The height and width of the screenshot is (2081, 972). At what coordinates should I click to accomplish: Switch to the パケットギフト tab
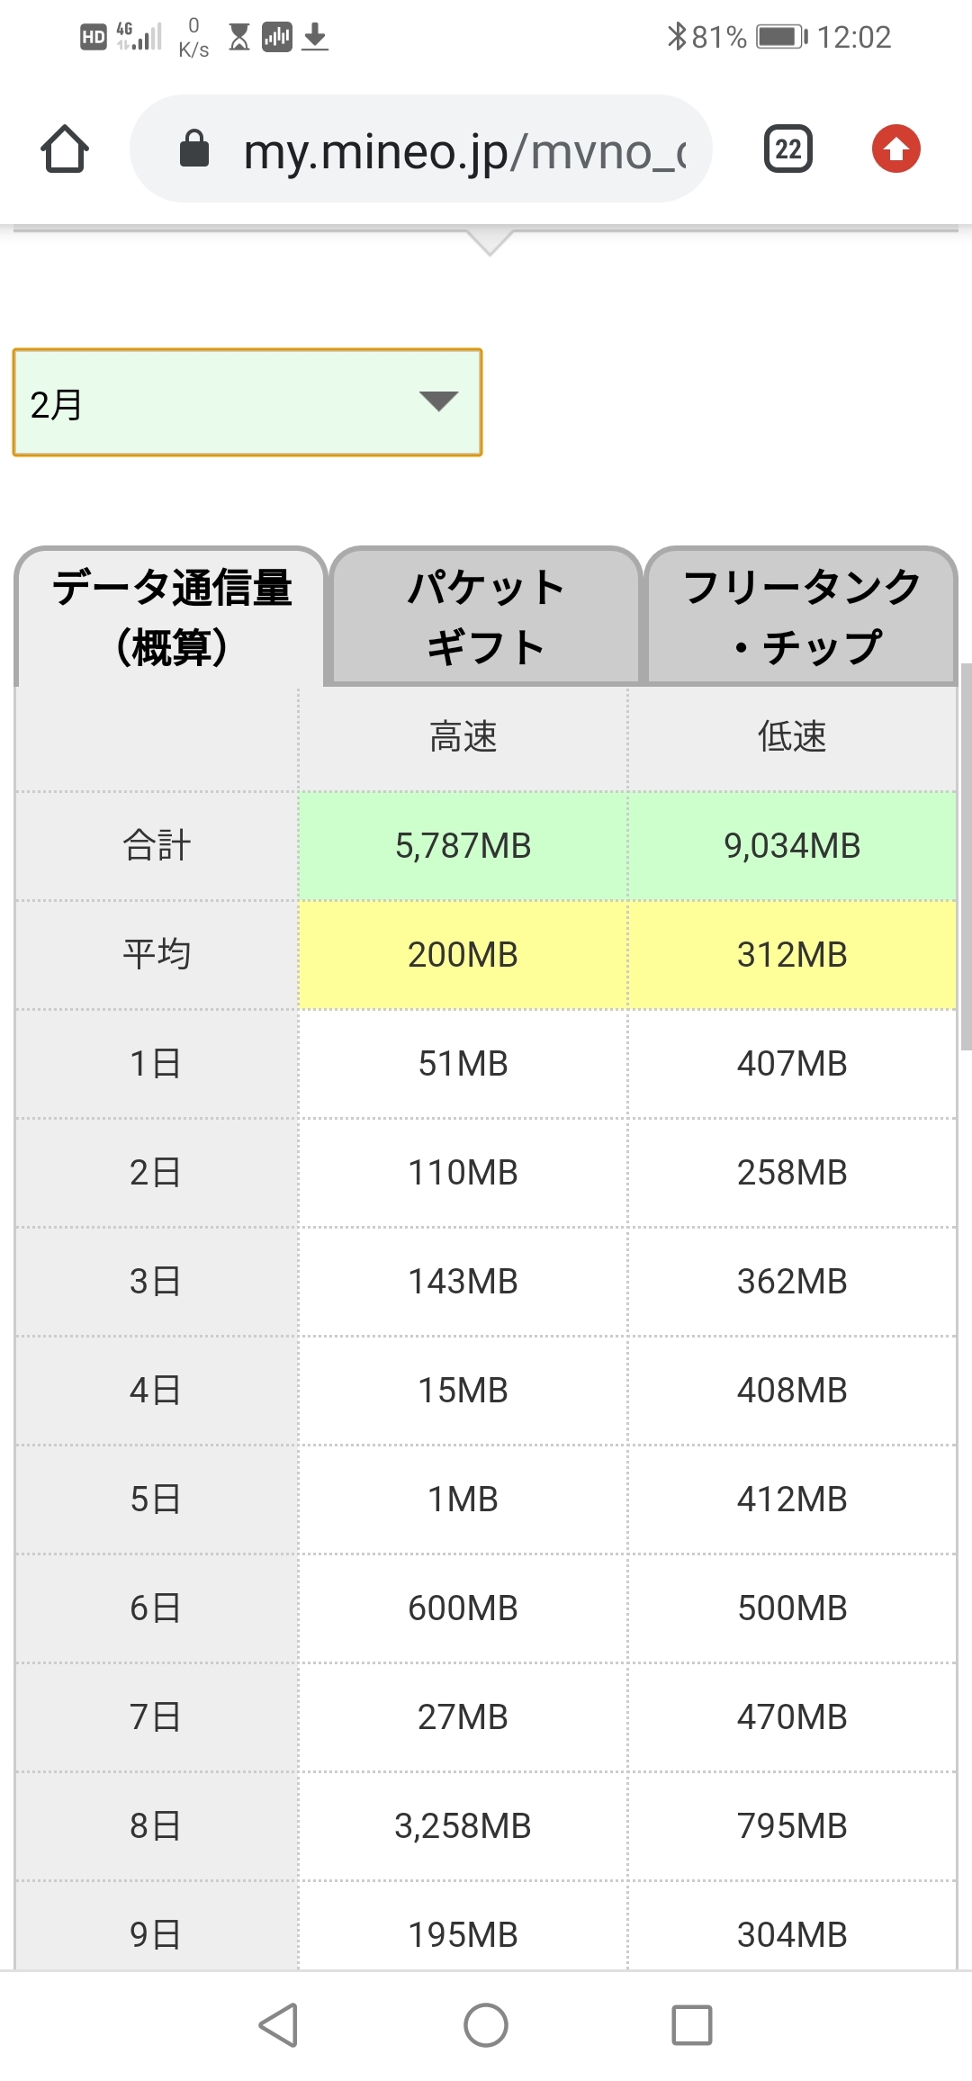pyautogui.click(x=485, y=617)
